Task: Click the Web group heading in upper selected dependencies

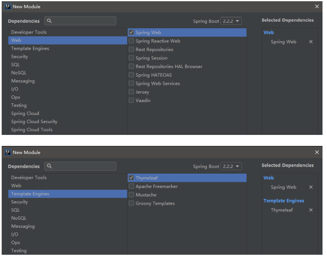Action: point(269,32)
